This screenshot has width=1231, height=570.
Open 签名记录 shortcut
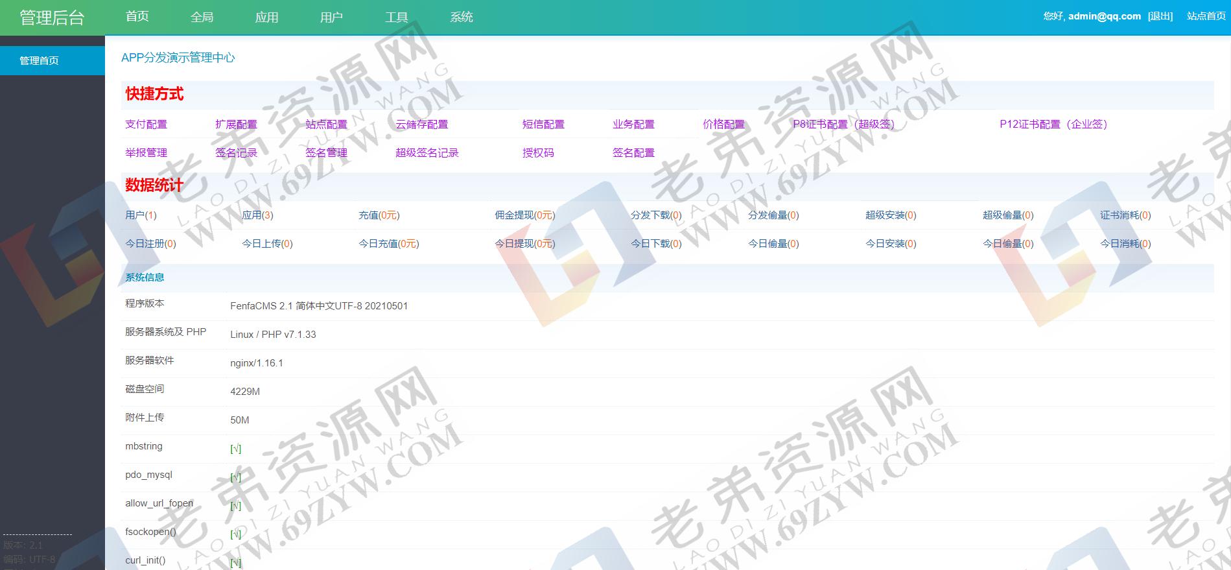(237, 152)
